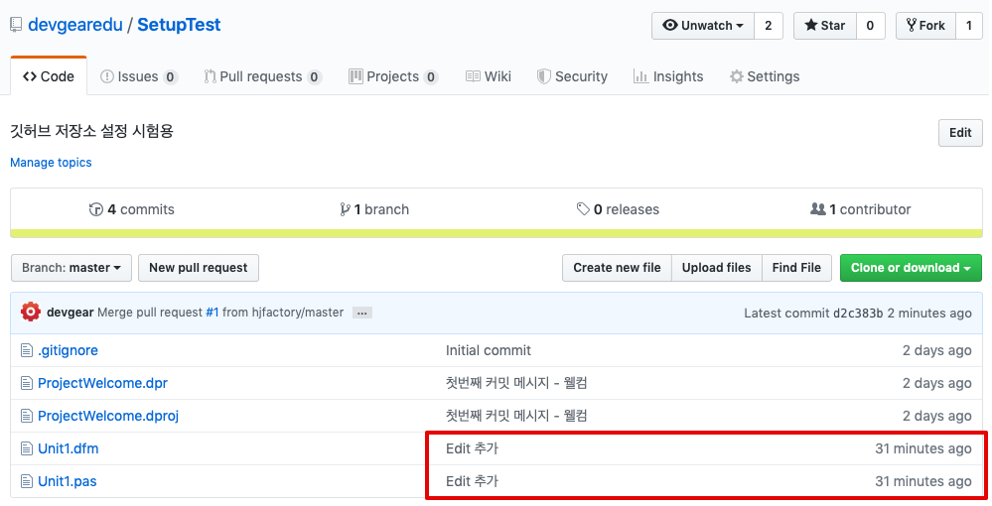
Task: Open pull request #1 link
Action: 212,313
